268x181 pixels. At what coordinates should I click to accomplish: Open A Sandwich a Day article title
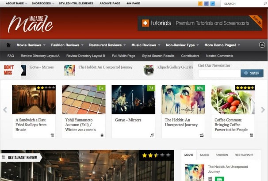(x=31, y=124)
